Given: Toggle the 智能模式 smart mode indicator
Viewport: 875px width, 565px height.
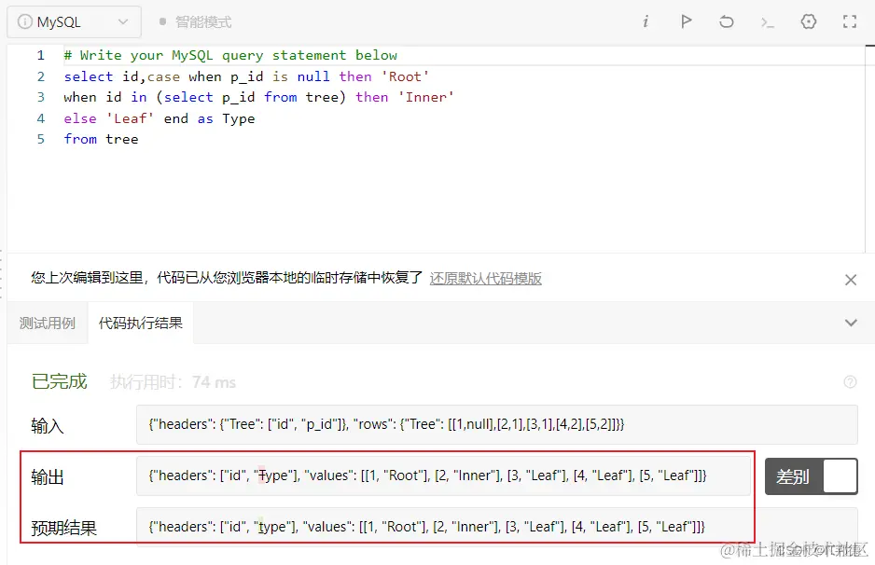Looking at the screenshot, I should click(x=195, y=22).
